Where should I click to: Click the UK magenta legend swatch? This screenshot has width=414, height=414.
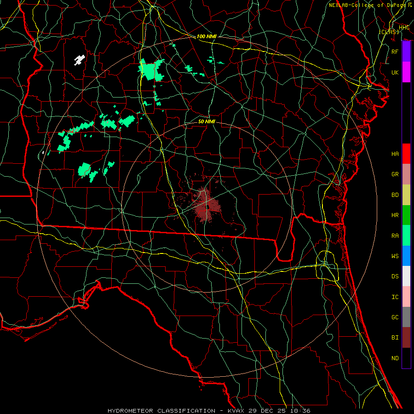coord(406,72)
